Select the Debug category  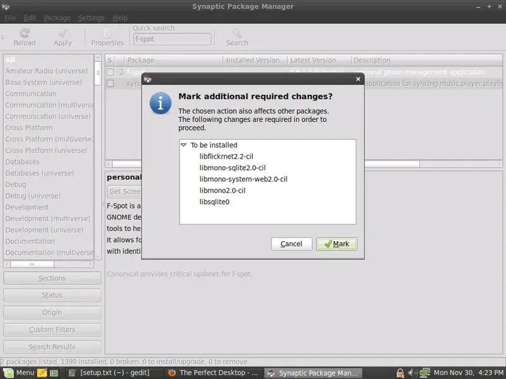pyautogui.click(x=16, y=184)
